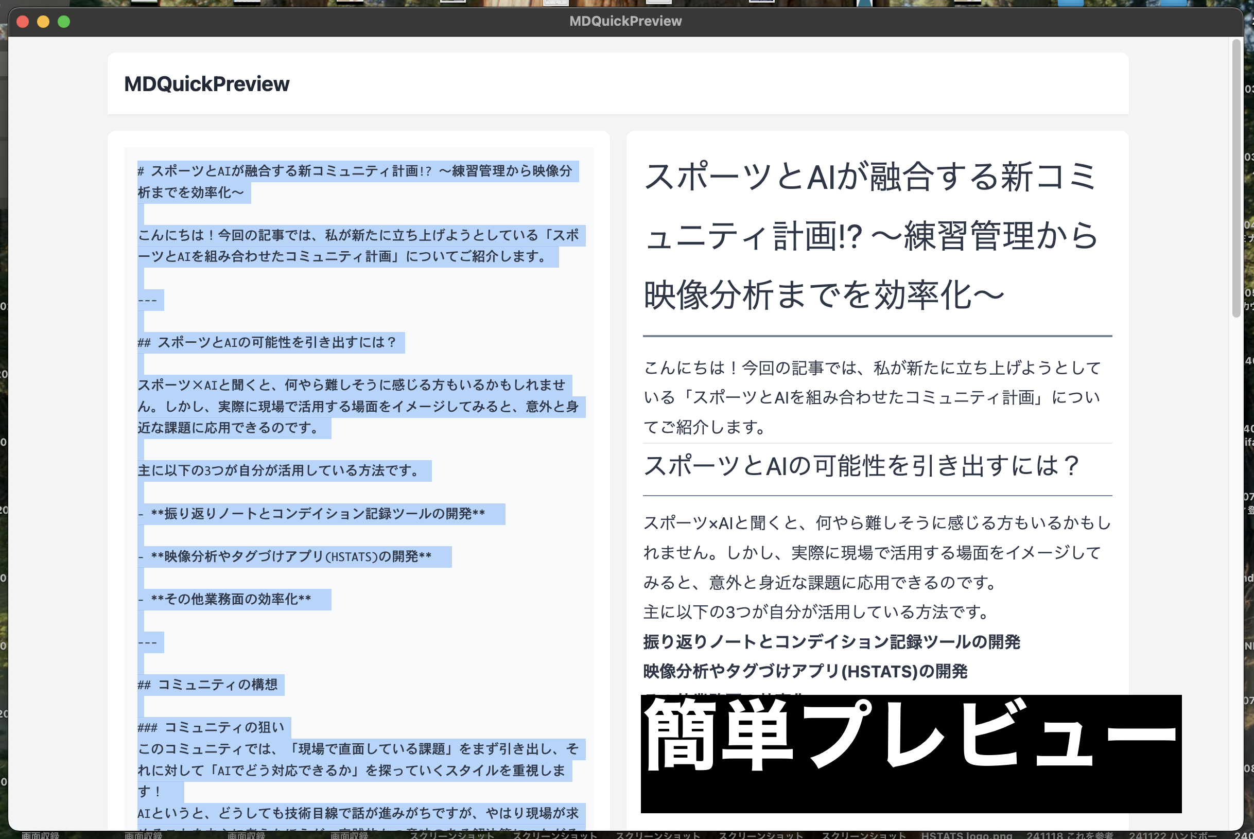
Task: Click the yellow minimize window button
Action: click(x=43, y=22)
